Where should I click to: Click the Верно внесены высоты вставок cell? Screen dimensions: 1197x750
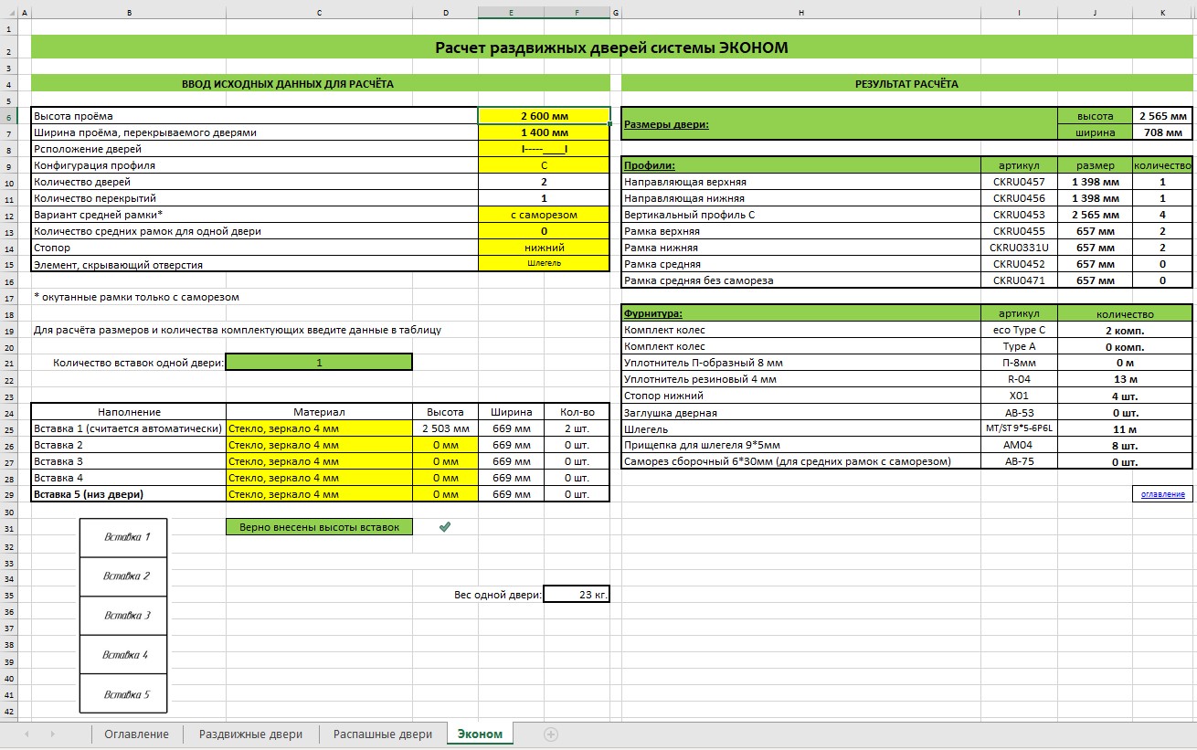319,527
